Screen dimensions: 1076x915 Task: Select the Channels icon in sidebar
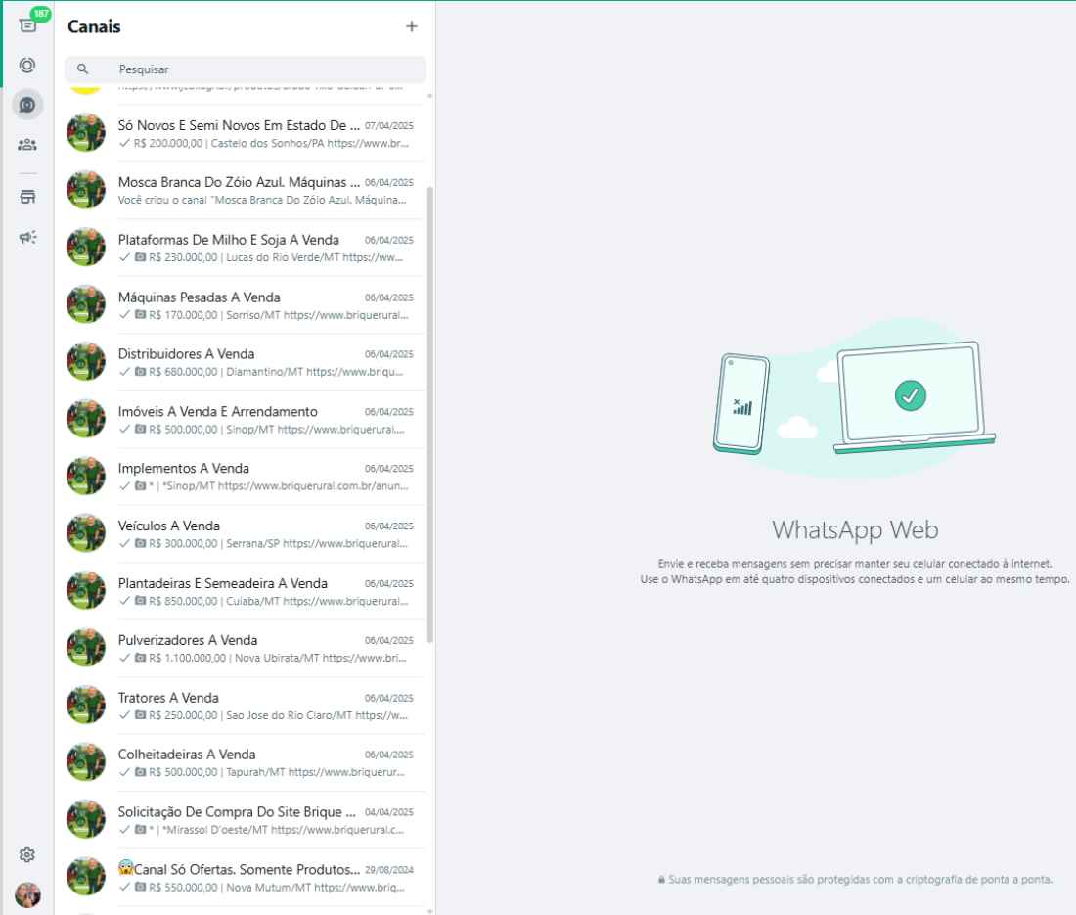pos(27,105)
